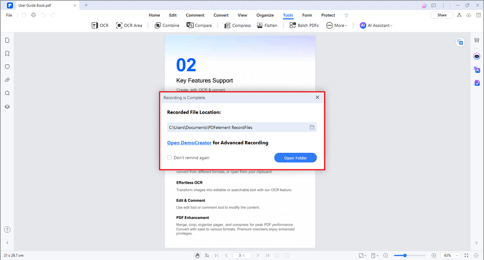The width and height of the screenshot is (484, 260).
Task: Open the translate icon in right sidebar
Action: point(477,70)
